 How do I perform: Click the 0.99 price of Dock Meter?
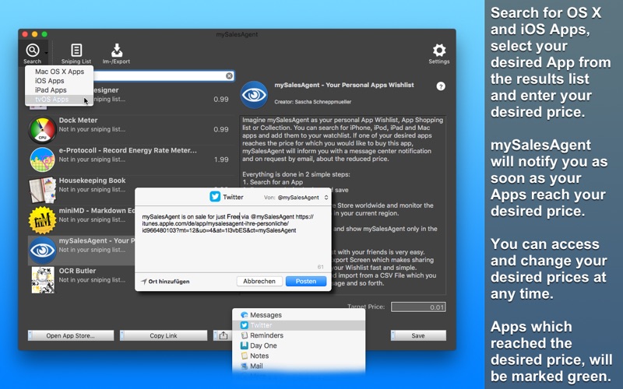point(221,129)
